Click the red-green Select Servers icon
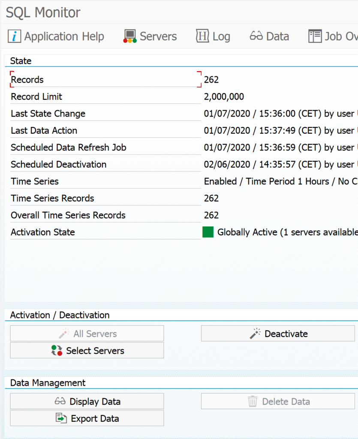The image size is (358, 439). (56, 350)
